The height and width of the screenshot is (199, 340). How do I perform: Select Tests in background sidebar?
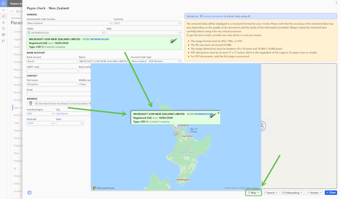(x=16, y=153)
